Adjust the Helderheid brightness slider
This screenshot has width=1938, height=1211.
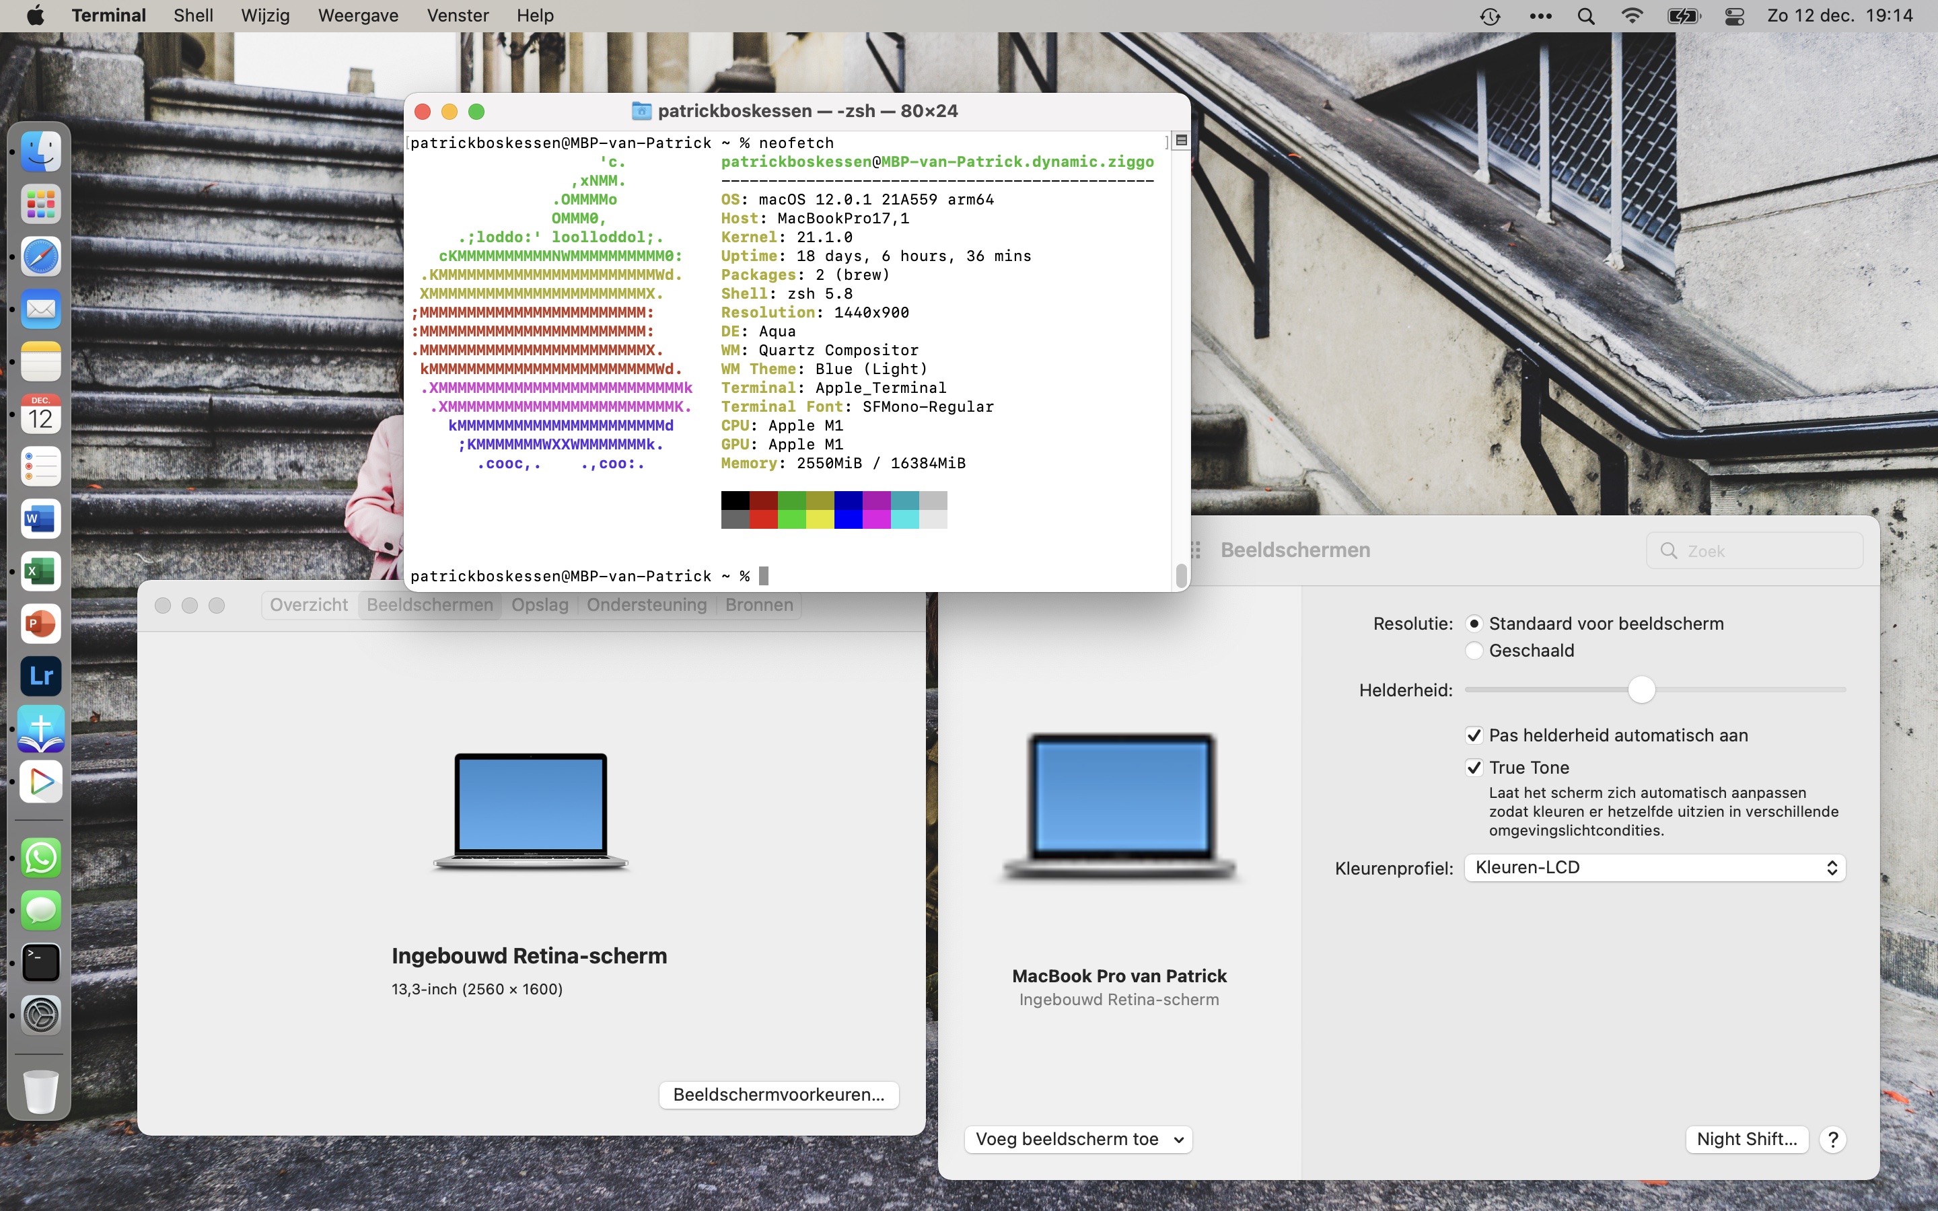pos(1643,689)
